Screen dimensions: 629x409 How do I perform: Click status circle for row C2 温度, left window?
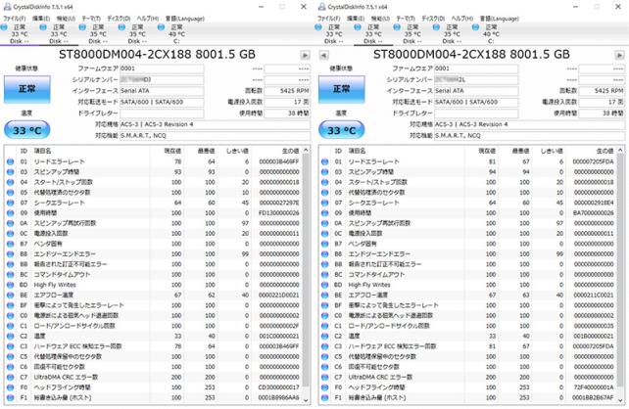coord(11,336)
